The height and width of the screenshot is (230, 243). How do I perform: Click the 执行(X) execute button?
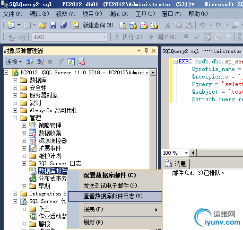(x=129, y=37)
